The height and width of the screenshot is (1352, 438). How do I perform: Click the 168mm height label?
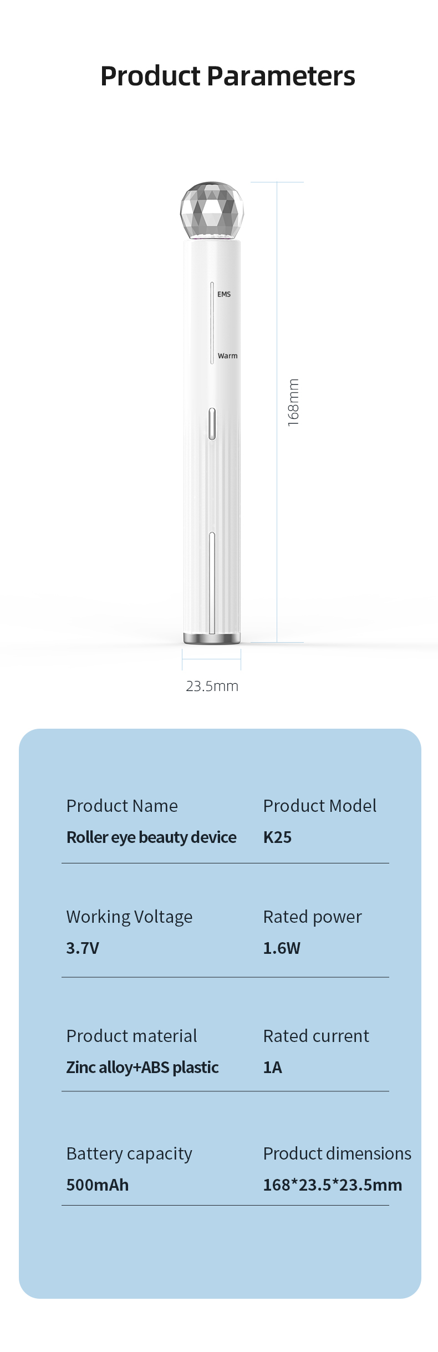tap(293, 403)
